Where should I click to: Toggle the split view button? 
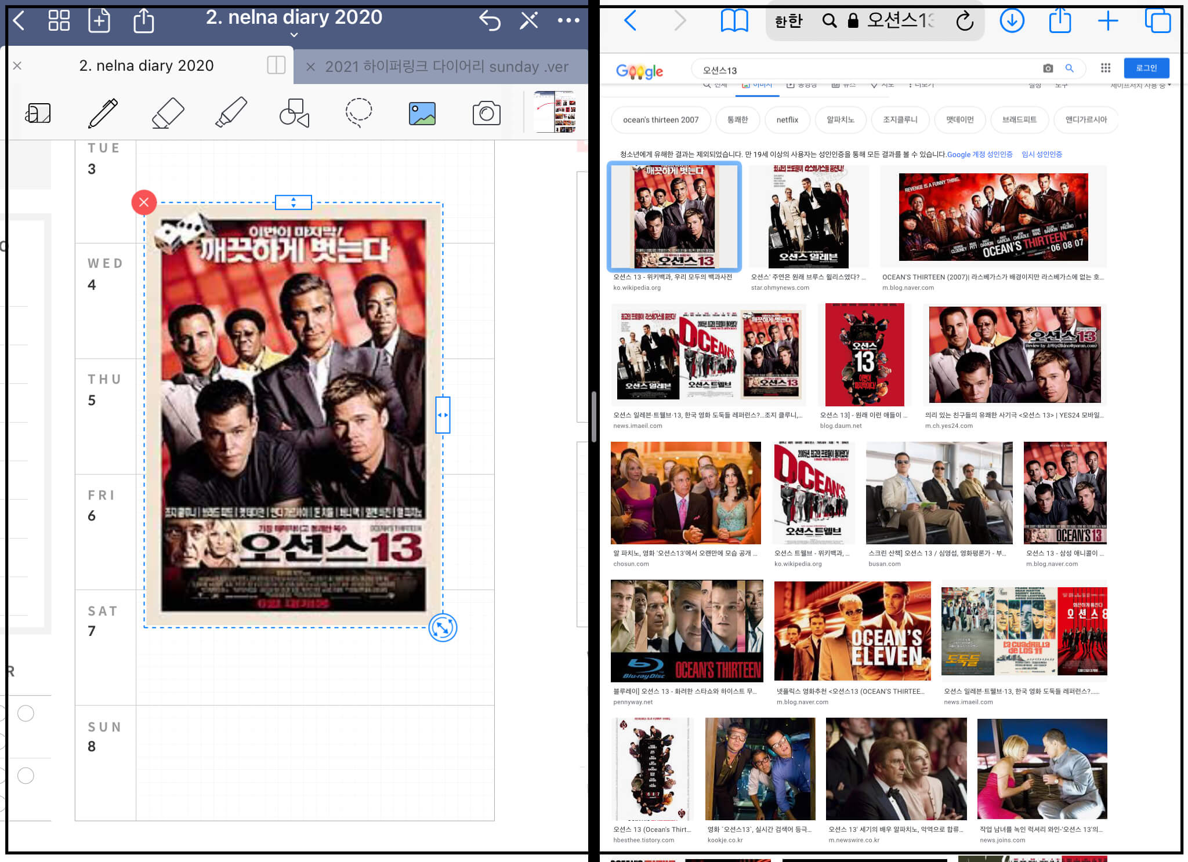(x=276, y=65)
